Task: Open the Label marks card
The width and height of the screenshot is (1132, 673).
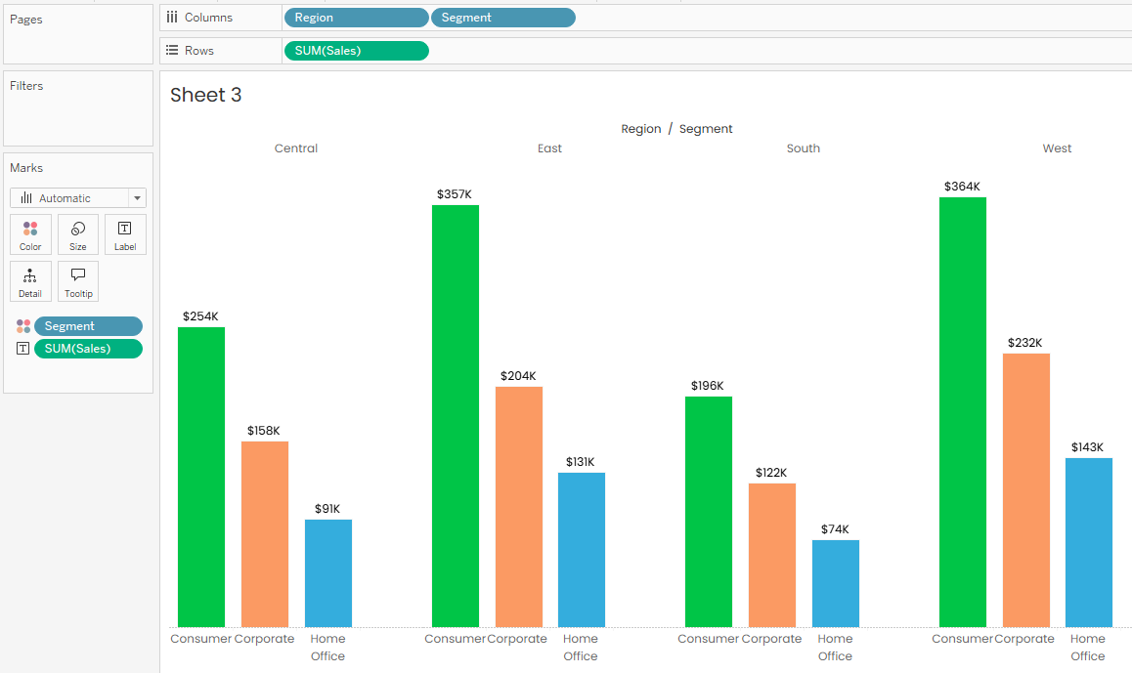Action: (x=125, y=234)
